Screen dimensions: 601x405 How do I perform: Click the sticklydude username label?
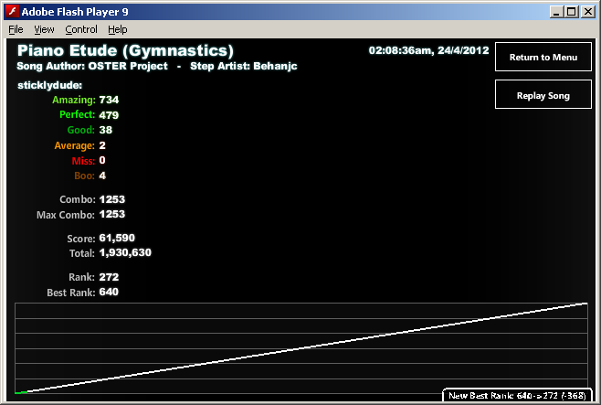[x=49, y=85]
